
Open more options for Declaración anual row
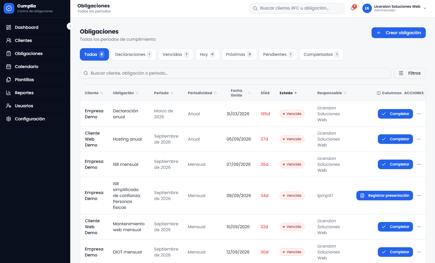coord(419,114)
